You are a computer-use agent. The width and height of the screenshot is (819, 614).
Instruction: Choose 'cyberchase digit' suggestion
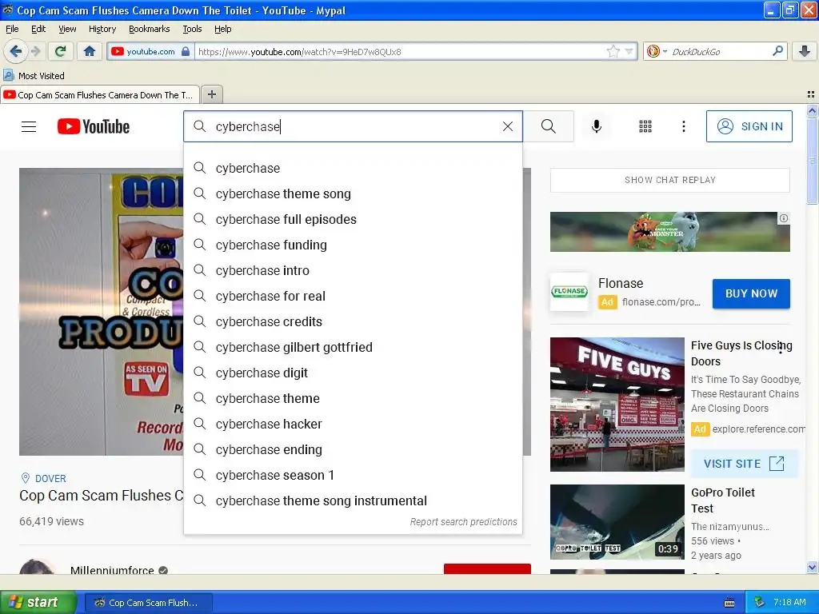point(353,373)
